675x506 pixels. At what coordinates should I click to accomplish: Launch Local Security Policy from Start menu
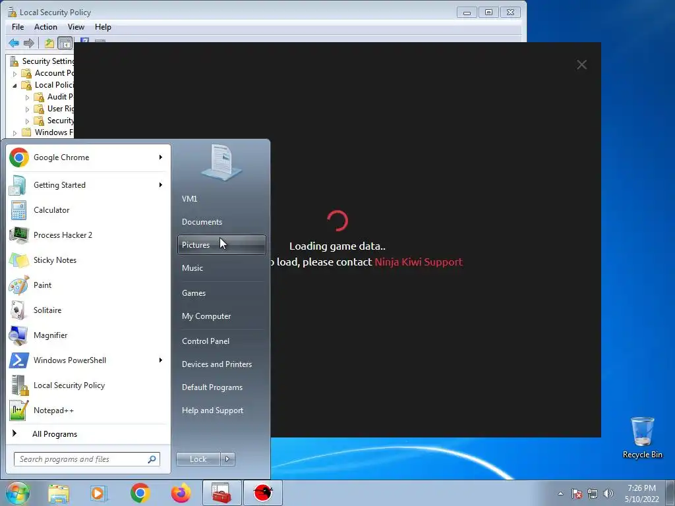pos(88,385)
